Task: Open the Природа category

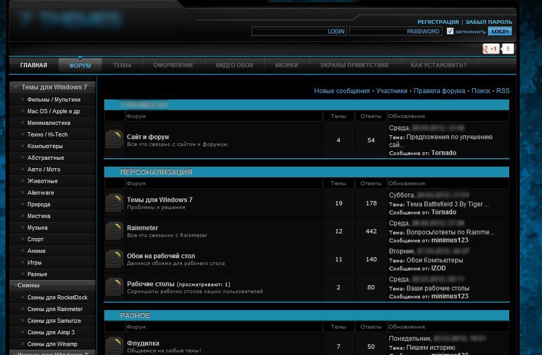Action: point(39,204)
